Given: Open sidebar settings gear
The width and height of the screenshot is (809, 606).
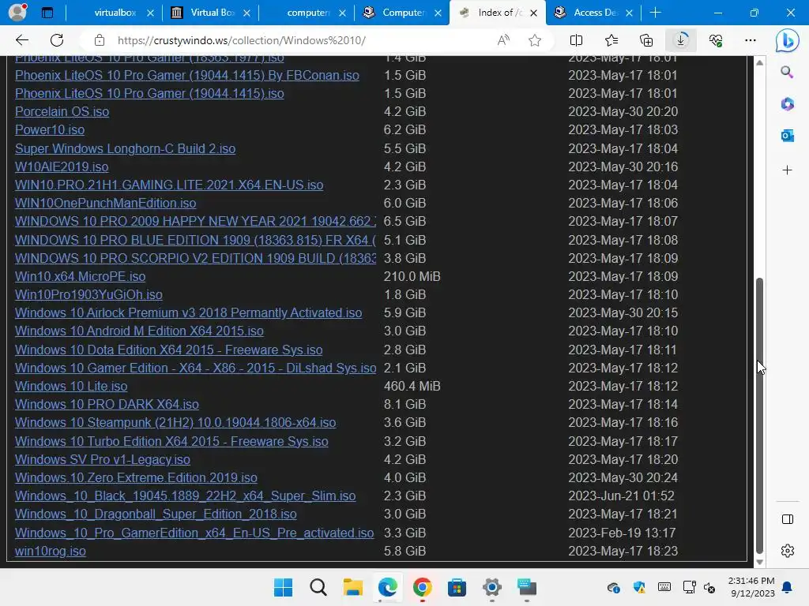Looking at the screenshot, I should tap(788, 551).
